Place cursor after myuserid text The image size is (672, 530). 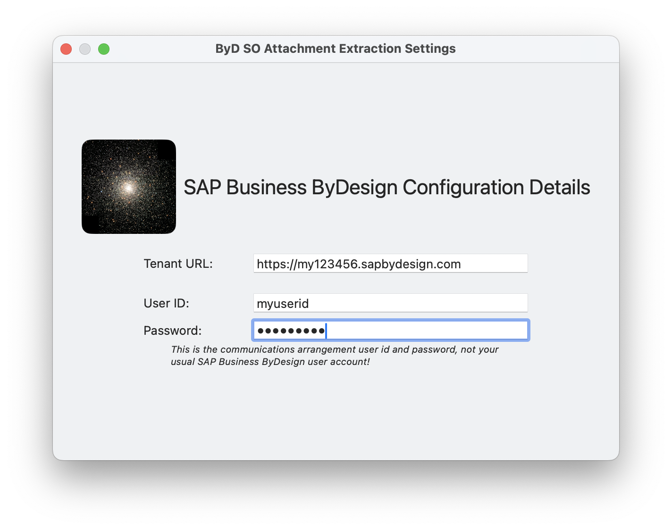311,303
